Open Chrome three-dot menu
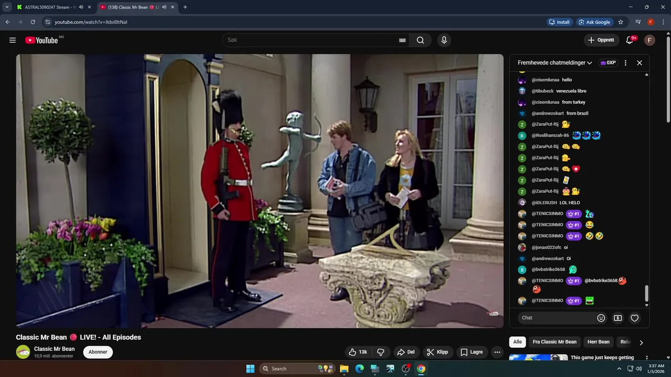Screen dimensions: 671x377 pyautogui.click(x=663, y=22)
